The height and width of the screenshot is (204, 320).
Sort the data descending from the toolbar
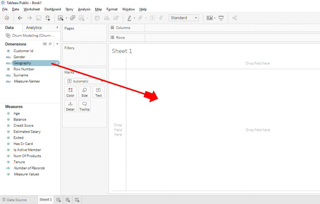click(115, 18)
